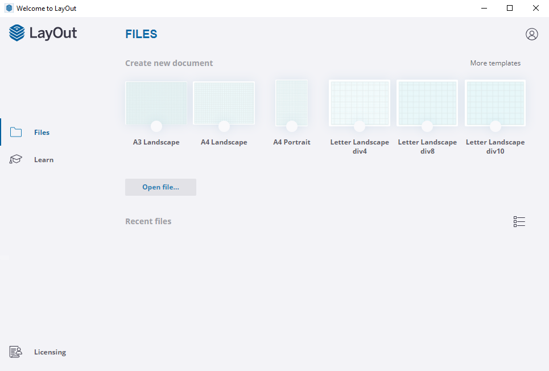Click the 'A3 Landscape' label text
The height and width of the screenshot is (371, 549).
[x=156, y=142]
